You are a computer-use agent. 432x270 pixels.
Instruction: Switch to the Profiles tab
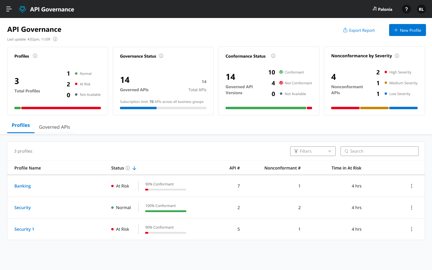click(21, 125)
